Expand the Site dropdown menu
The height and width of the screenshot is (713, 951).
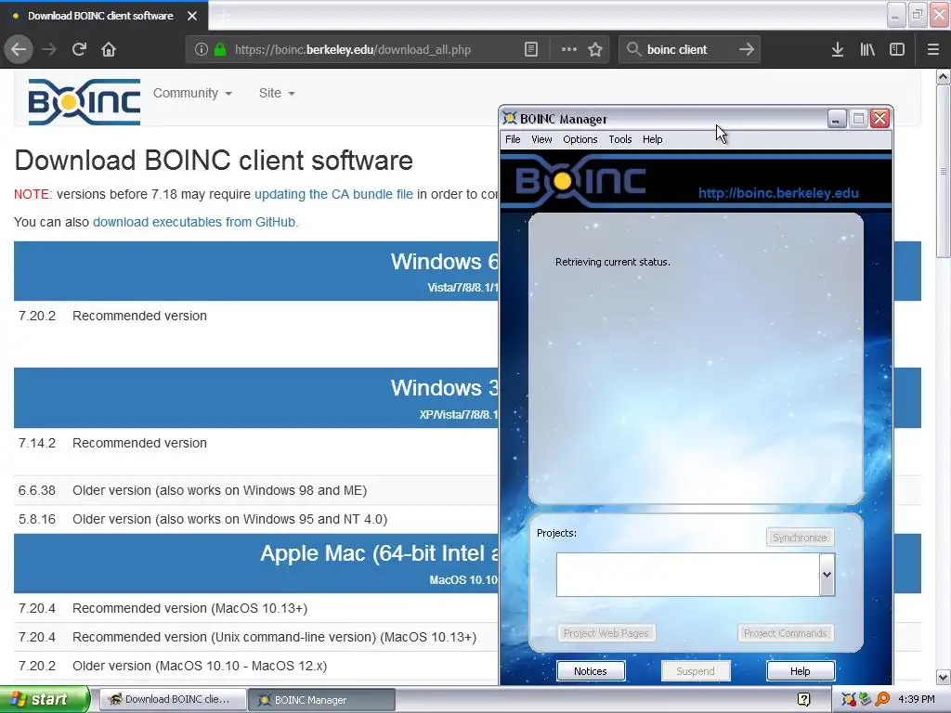pos(277,93)
